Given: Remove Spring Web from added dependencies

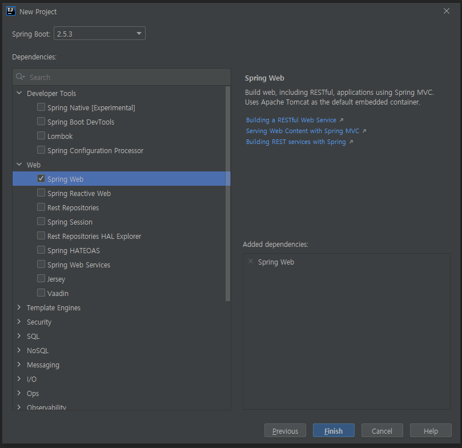Looking at the screenshot, I should 251,262.
